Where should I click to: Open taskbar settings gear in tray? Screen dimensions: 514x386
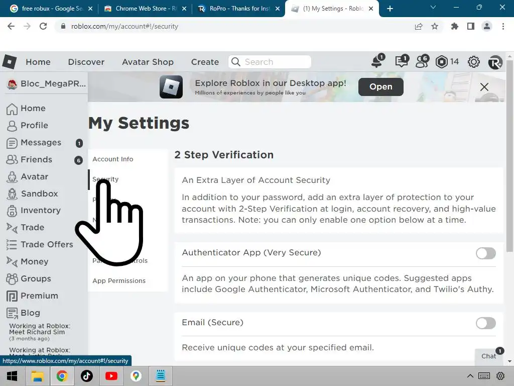[x=500, y=376]
